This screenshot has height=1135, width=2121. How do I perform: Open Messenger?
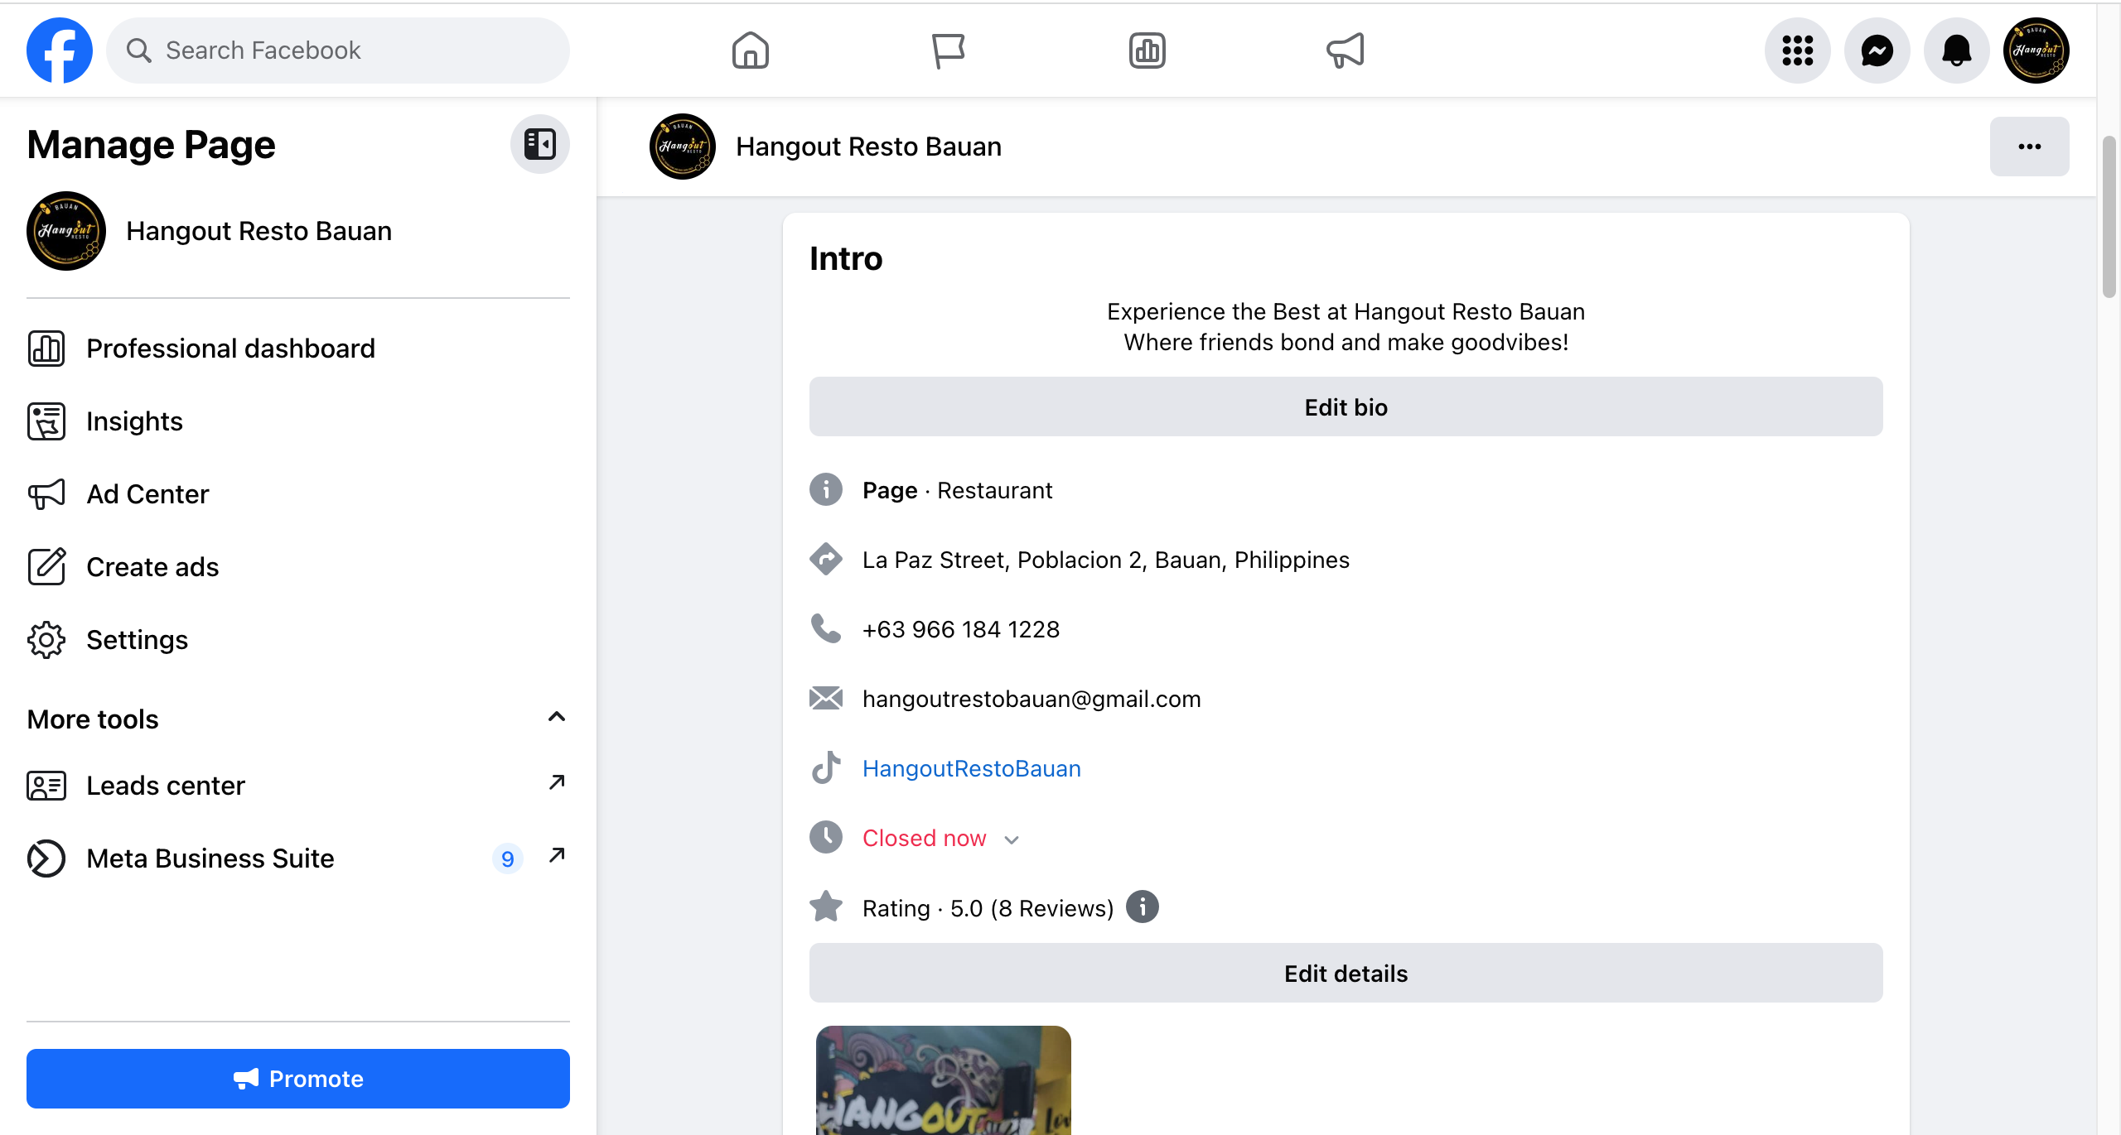point(1877,50)
